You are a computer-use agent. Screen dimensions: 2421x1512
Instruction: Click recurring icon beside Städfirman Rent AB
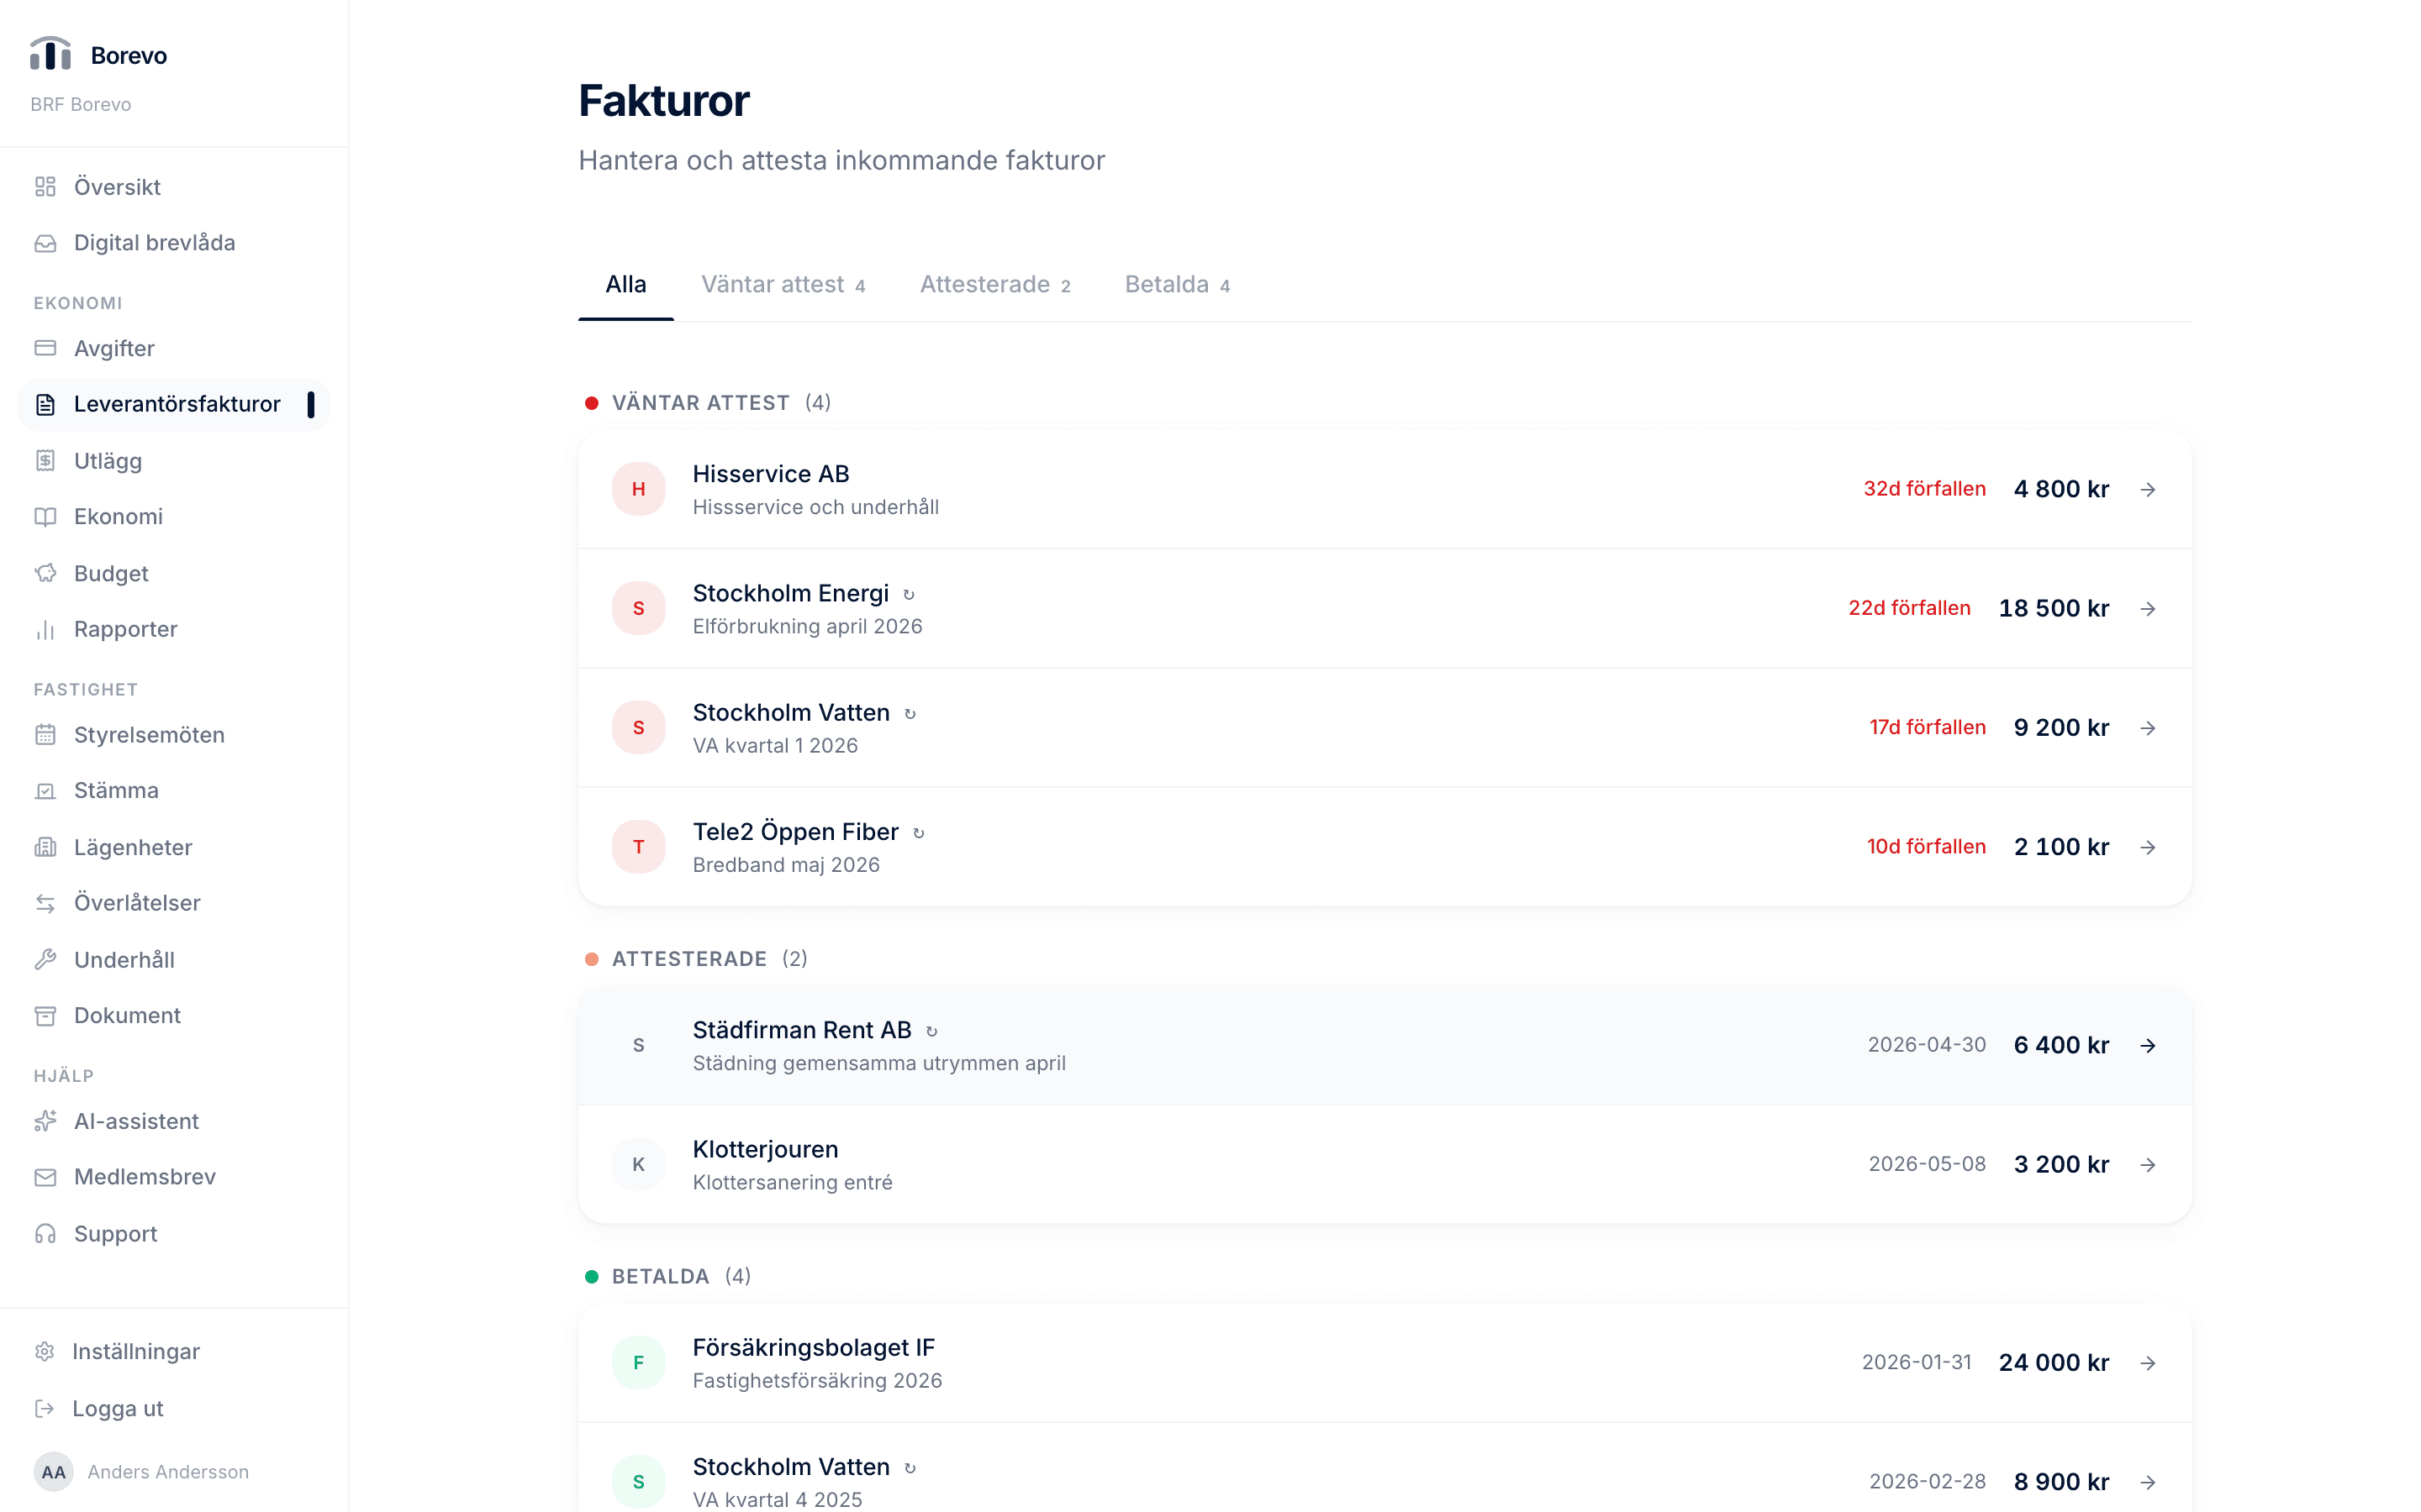tap(931, 1031)
